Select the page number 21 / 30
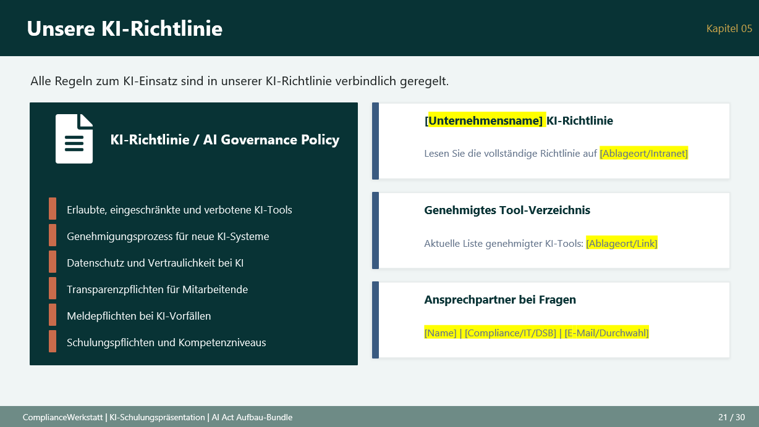The image size is (759, 427). 731,417
